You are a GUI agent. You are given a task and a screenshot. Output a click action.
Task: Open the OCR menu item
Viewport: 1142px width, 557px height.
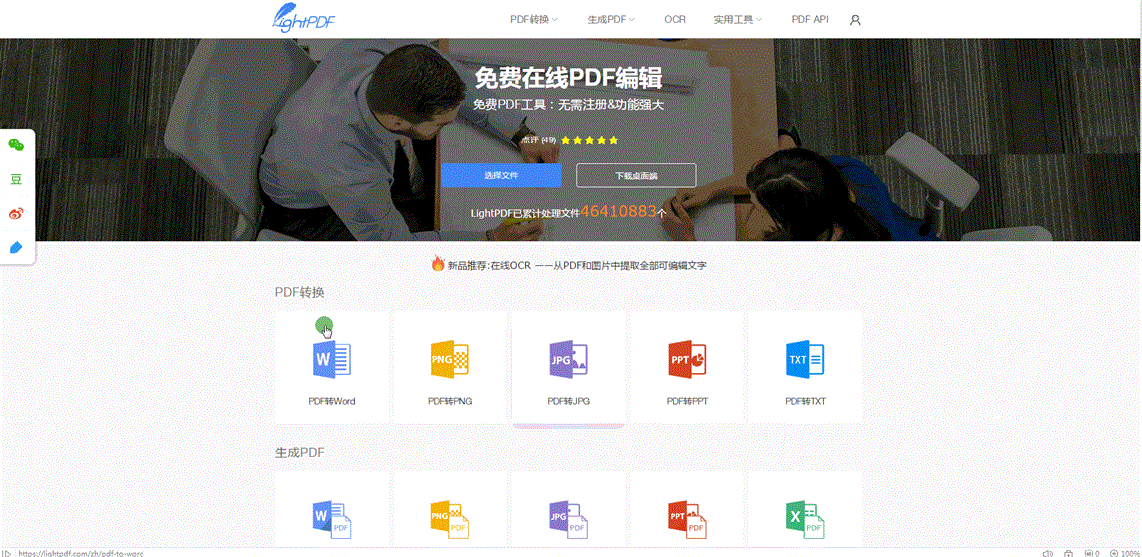(x=675, y=19)
